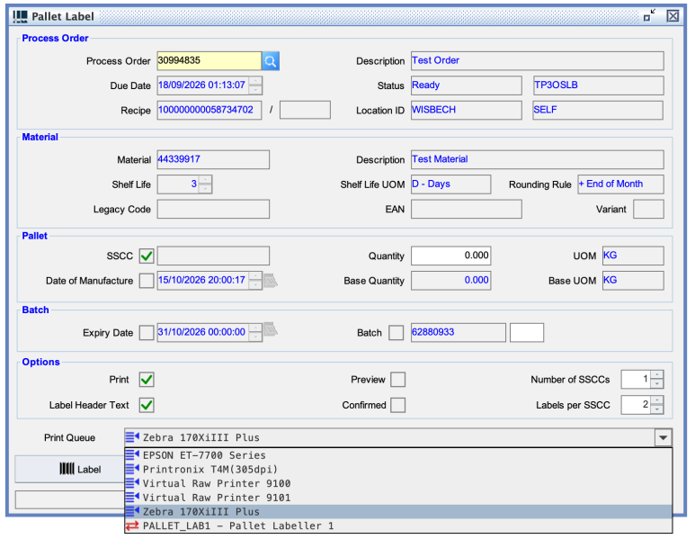This screenshot has height=539, width=695.
Task: Click the Labels per SSCC value field
Action: (x=636, y=405)
